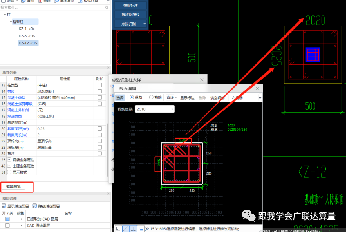Click 清空钢筋 in the section editor toolbar

click(x=217, y=98)
